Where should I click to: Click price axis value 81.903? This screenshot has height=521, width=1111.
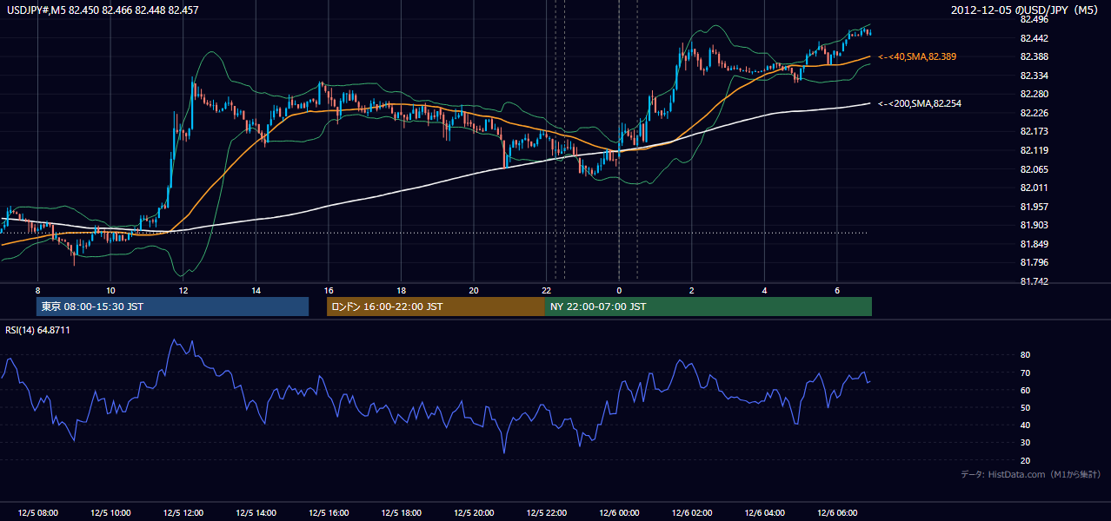[1034, 225]
